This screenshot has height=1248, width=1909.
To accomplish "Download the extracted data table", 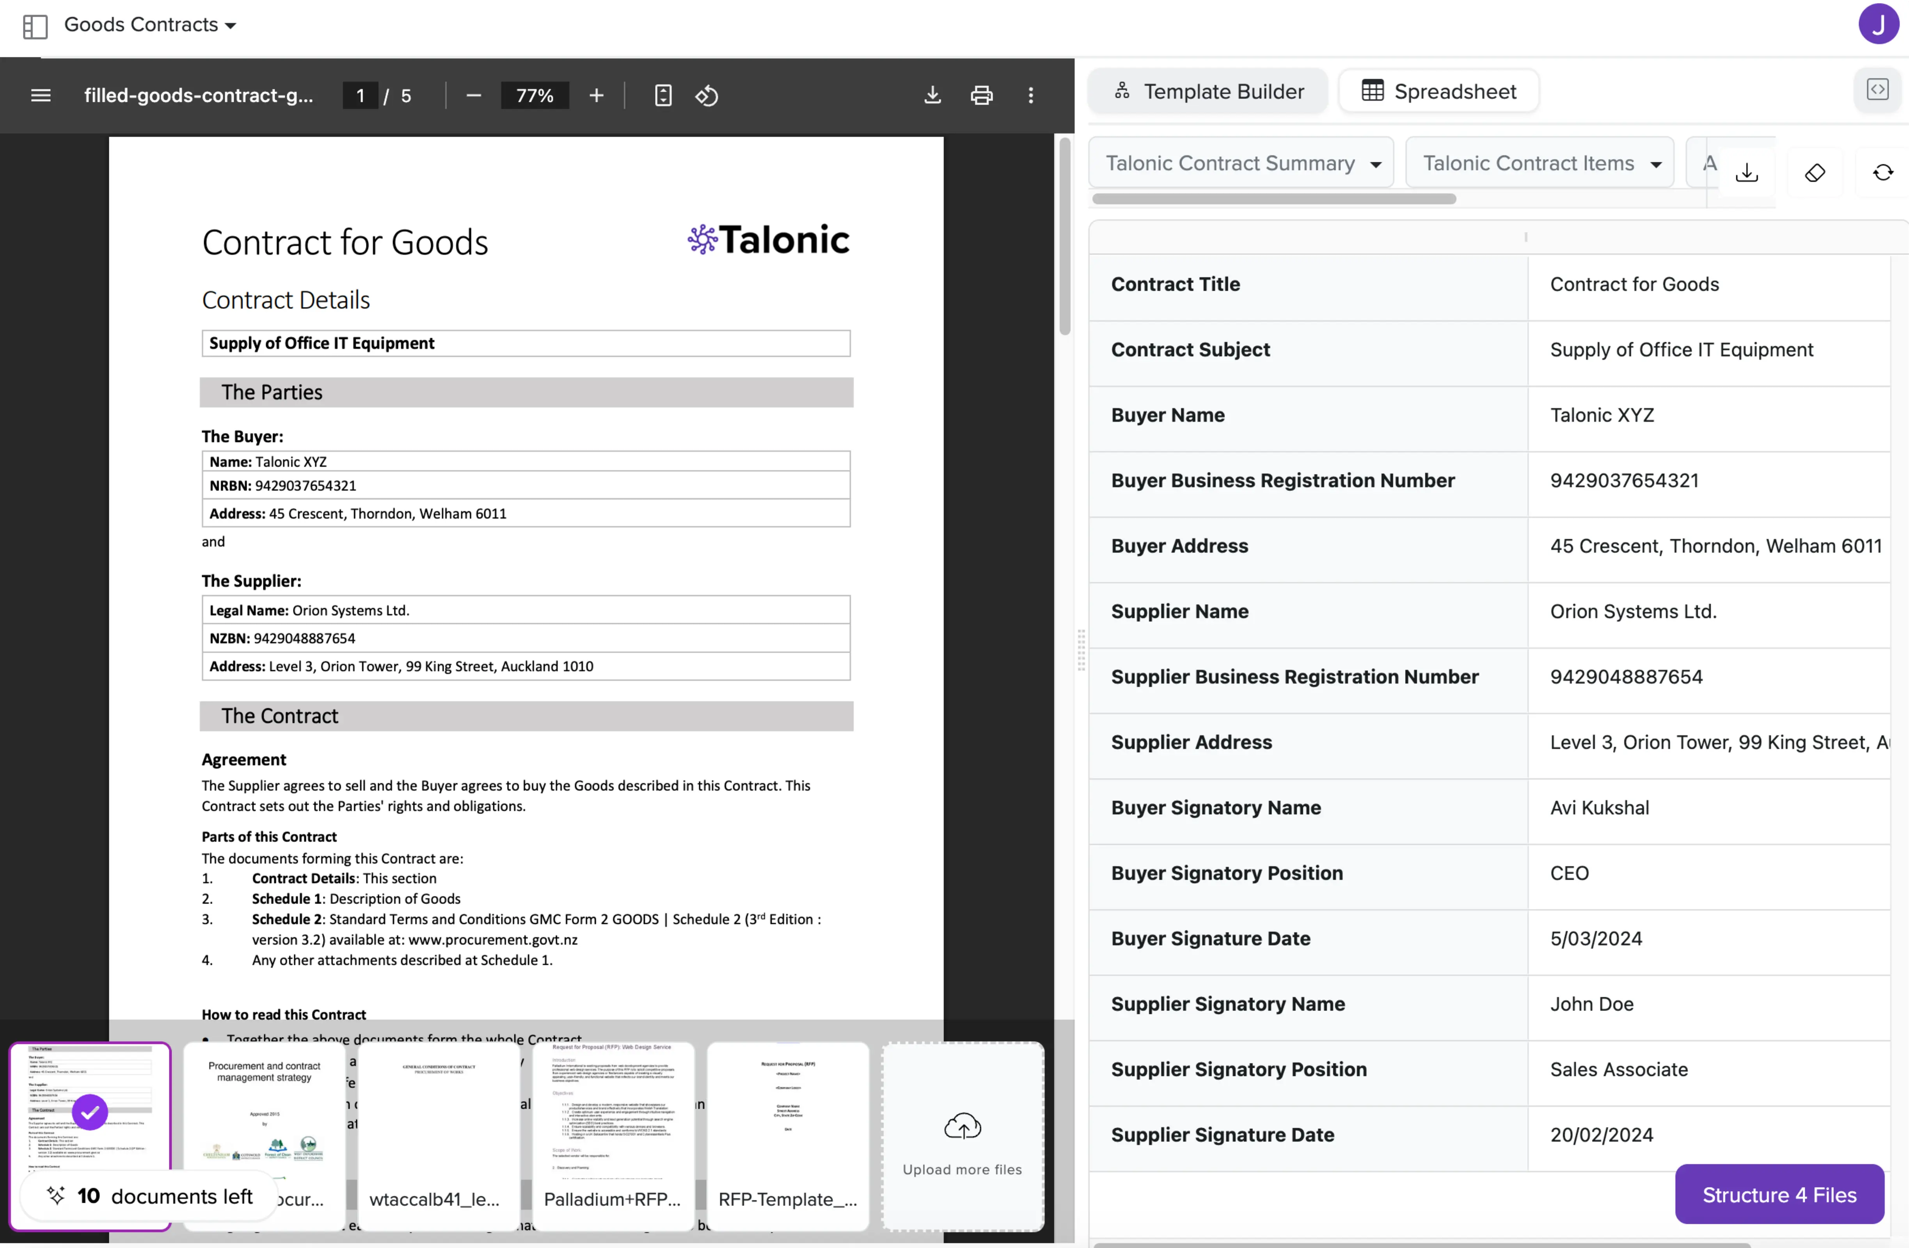I will [1747, 172].
